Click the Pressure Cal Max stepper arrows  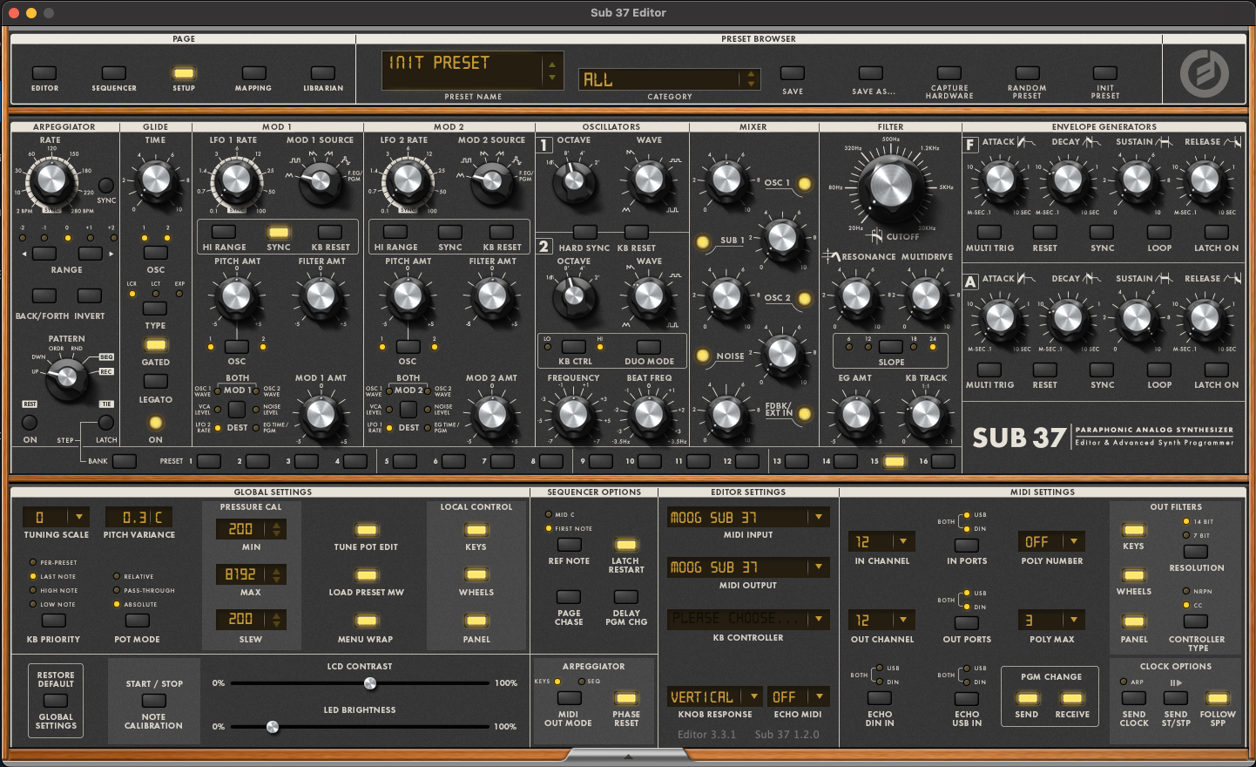coord(277,574)
